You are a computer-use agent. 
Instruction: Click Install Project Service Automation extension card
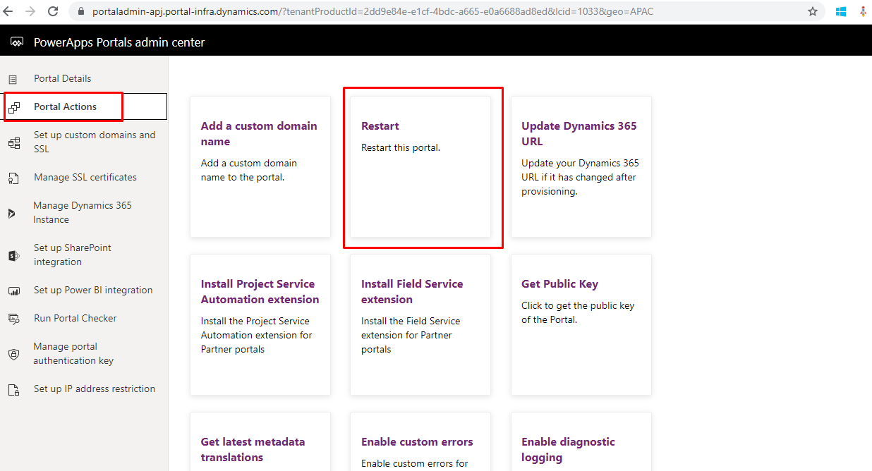coord(260,324)
